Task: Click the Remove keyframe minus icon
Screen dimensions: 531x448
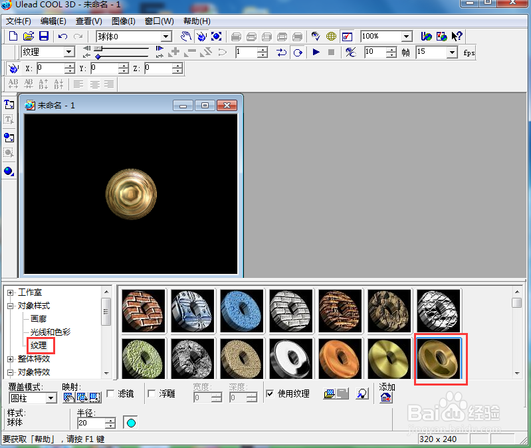Action: [x=191, y=52]
